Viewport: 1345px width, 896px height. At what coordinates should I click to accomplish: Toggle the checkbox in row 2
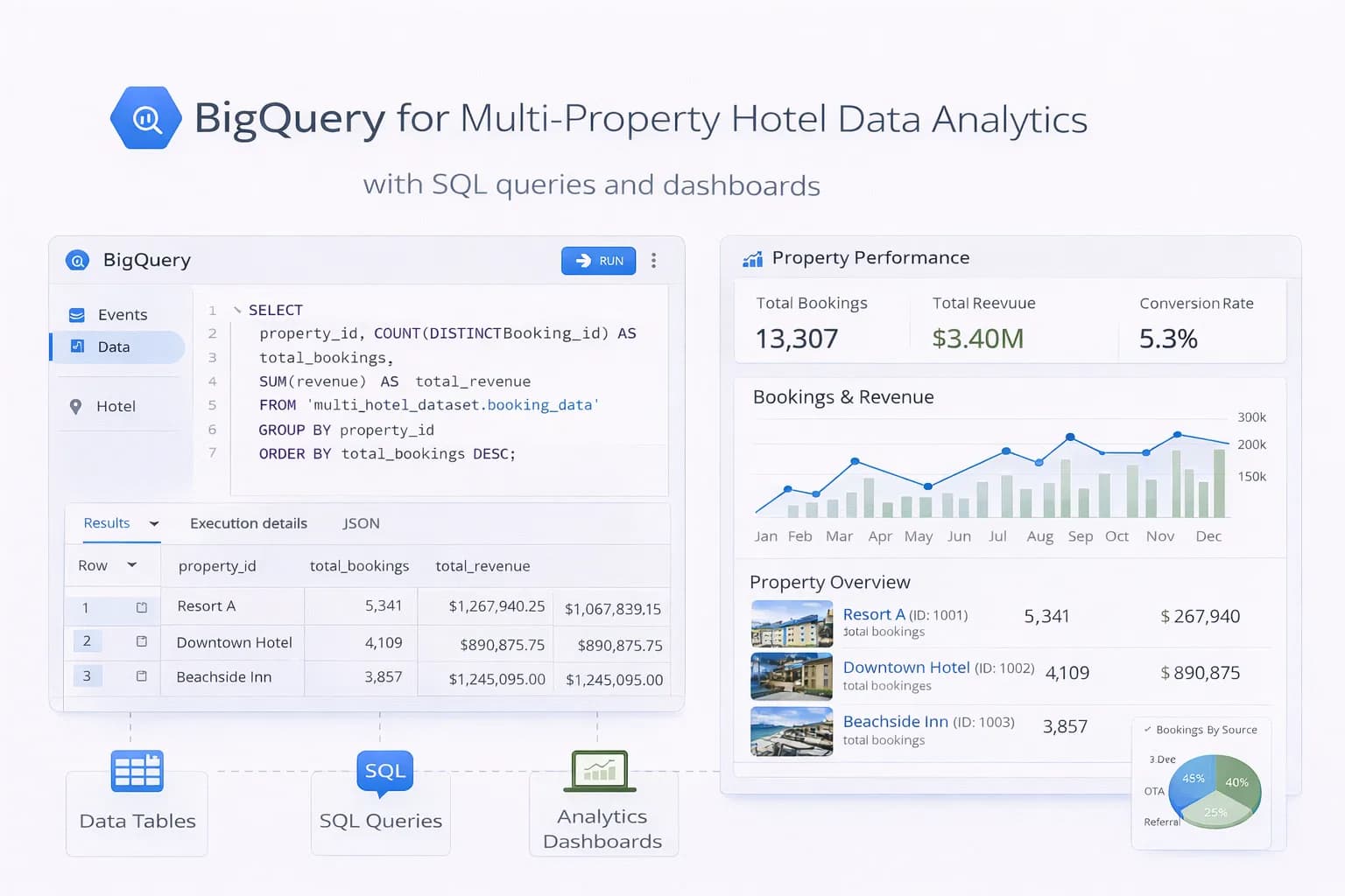coord(142,641)
